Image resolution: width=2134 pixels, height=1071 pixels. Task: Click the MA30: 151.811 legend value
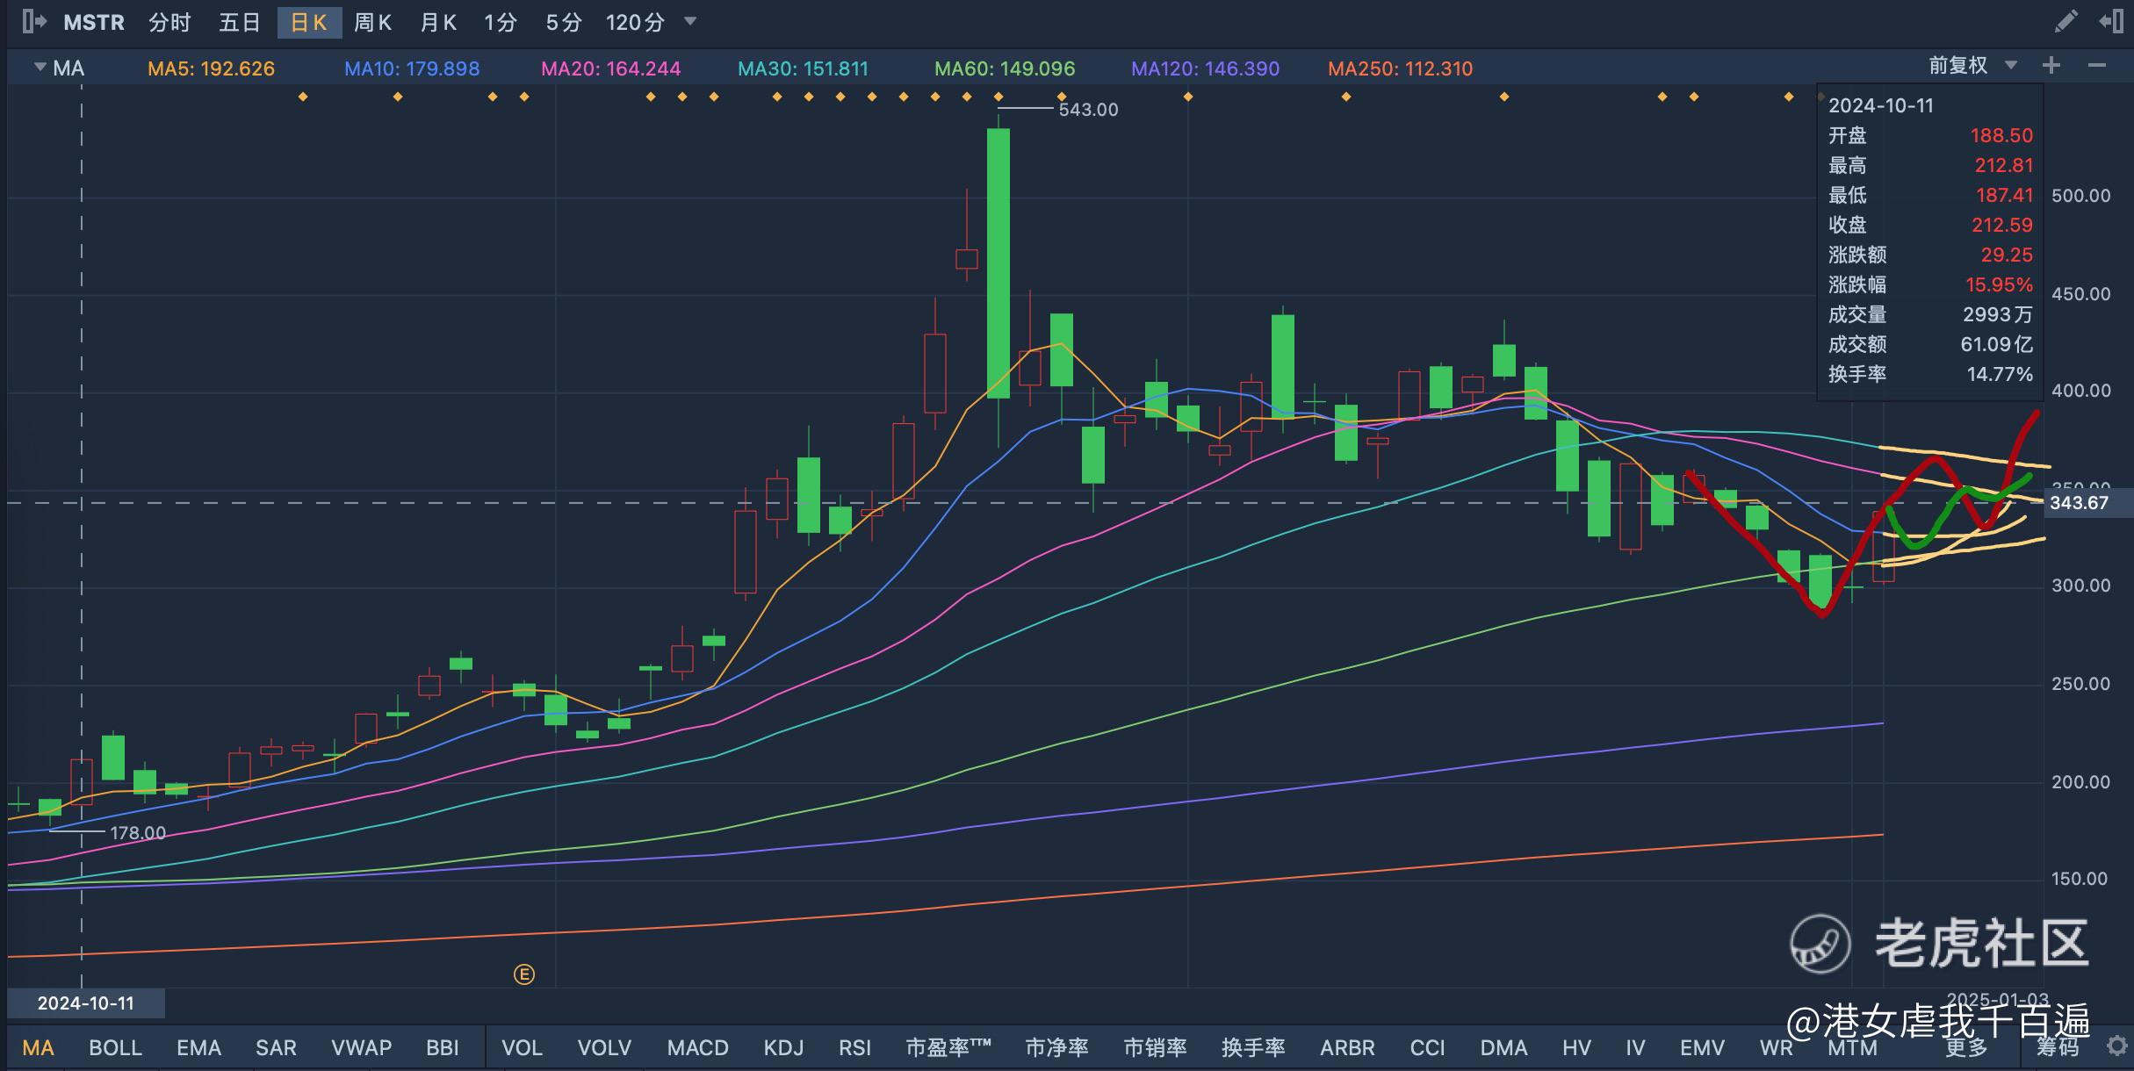tap(803, 68)
